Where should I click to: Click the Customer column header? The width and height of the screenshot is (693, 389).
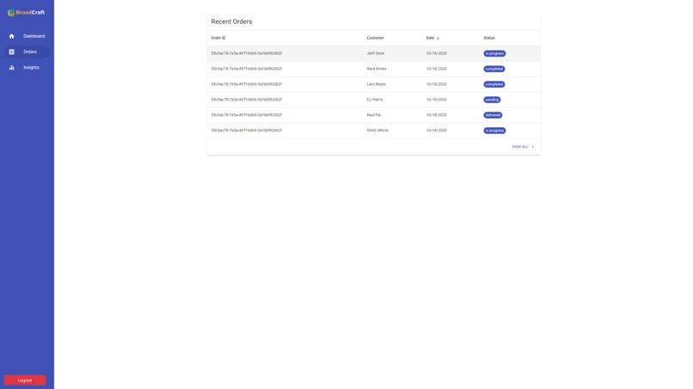point(375,38)
